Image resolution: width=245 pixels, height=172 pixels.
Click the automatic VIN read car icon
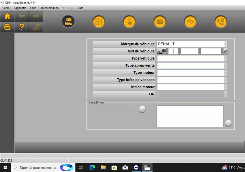tap(161, 51)
